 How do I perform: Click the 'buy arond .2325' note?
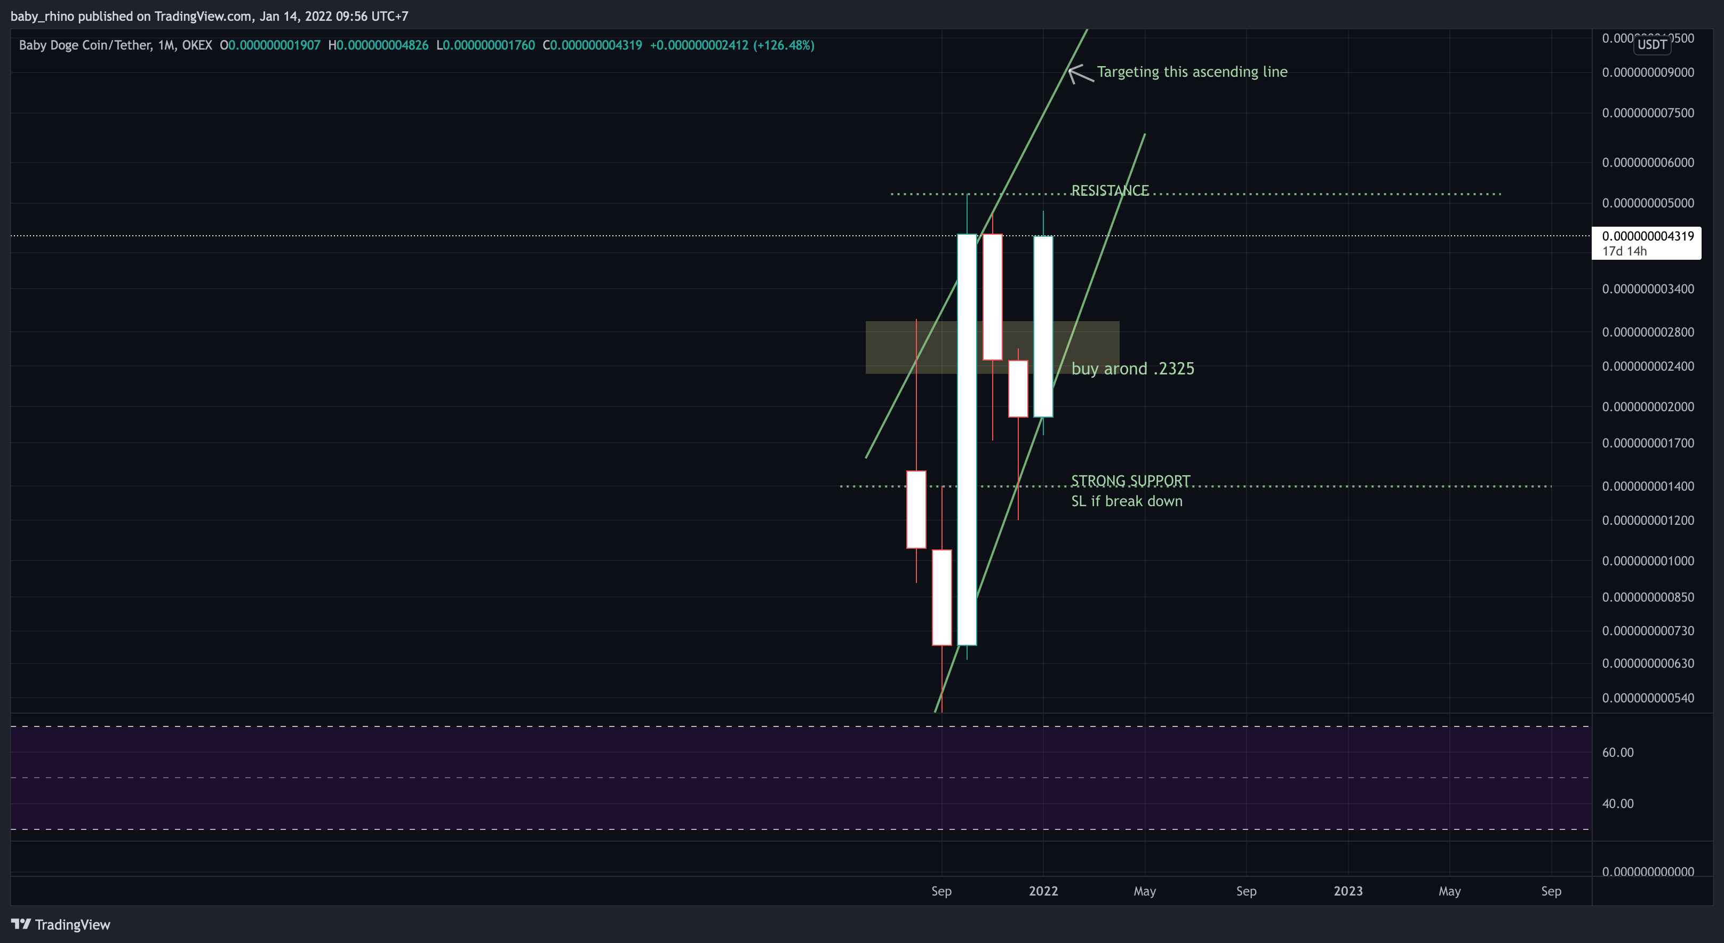click(x=1132, y=369)
